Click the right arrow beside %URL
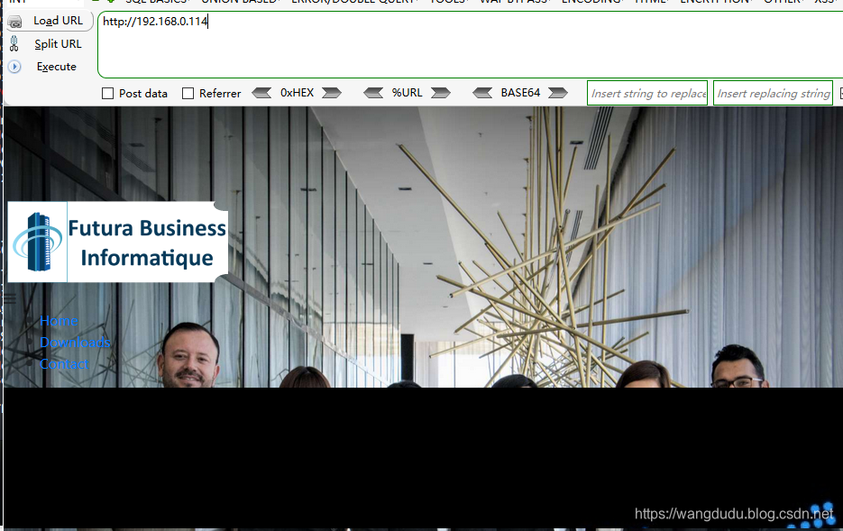This screenshot has width=843, height=531. 441,93
